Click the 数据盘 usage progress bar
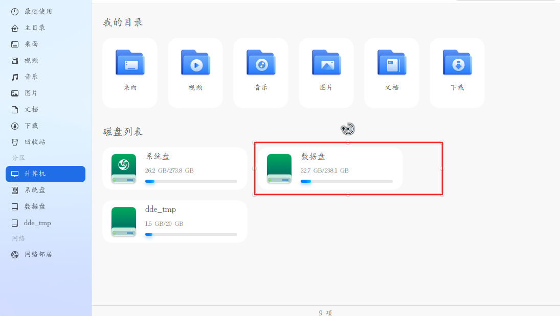Image resolution: width=560 pixels, height=316 pixels. point(346,181)
